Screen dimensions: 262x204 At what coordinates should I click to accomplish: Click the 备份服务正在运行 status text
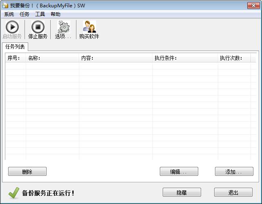coord(48,193)
